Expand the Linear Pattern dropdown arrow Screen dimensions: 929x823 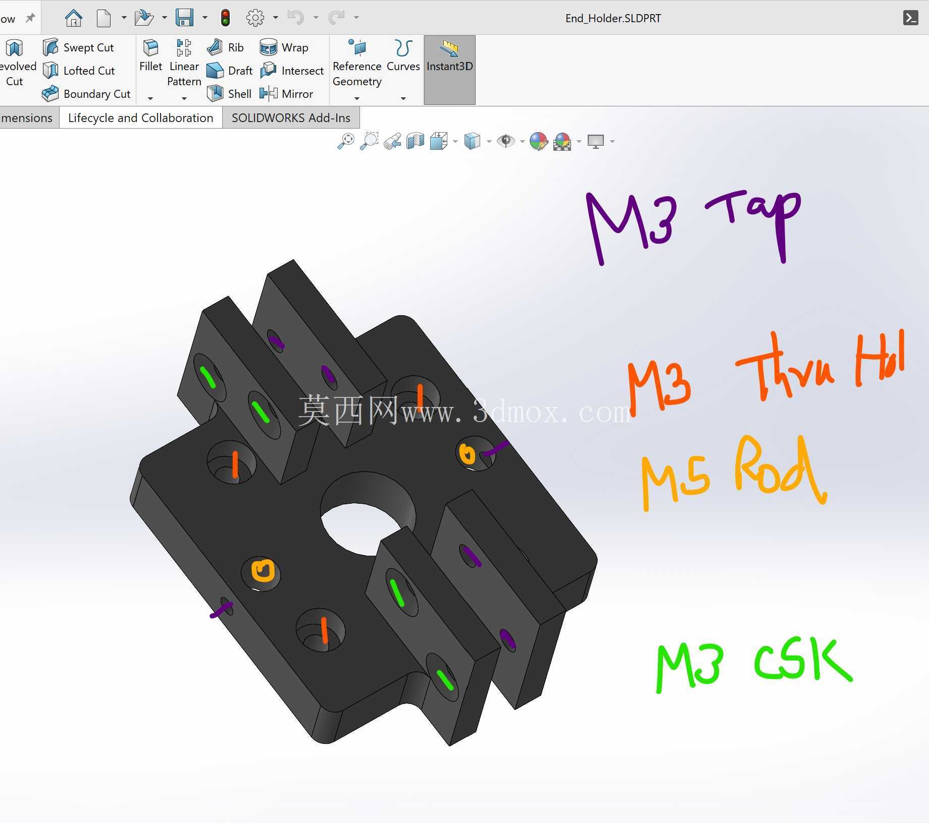pyautogui.click(x=184, y=98)
